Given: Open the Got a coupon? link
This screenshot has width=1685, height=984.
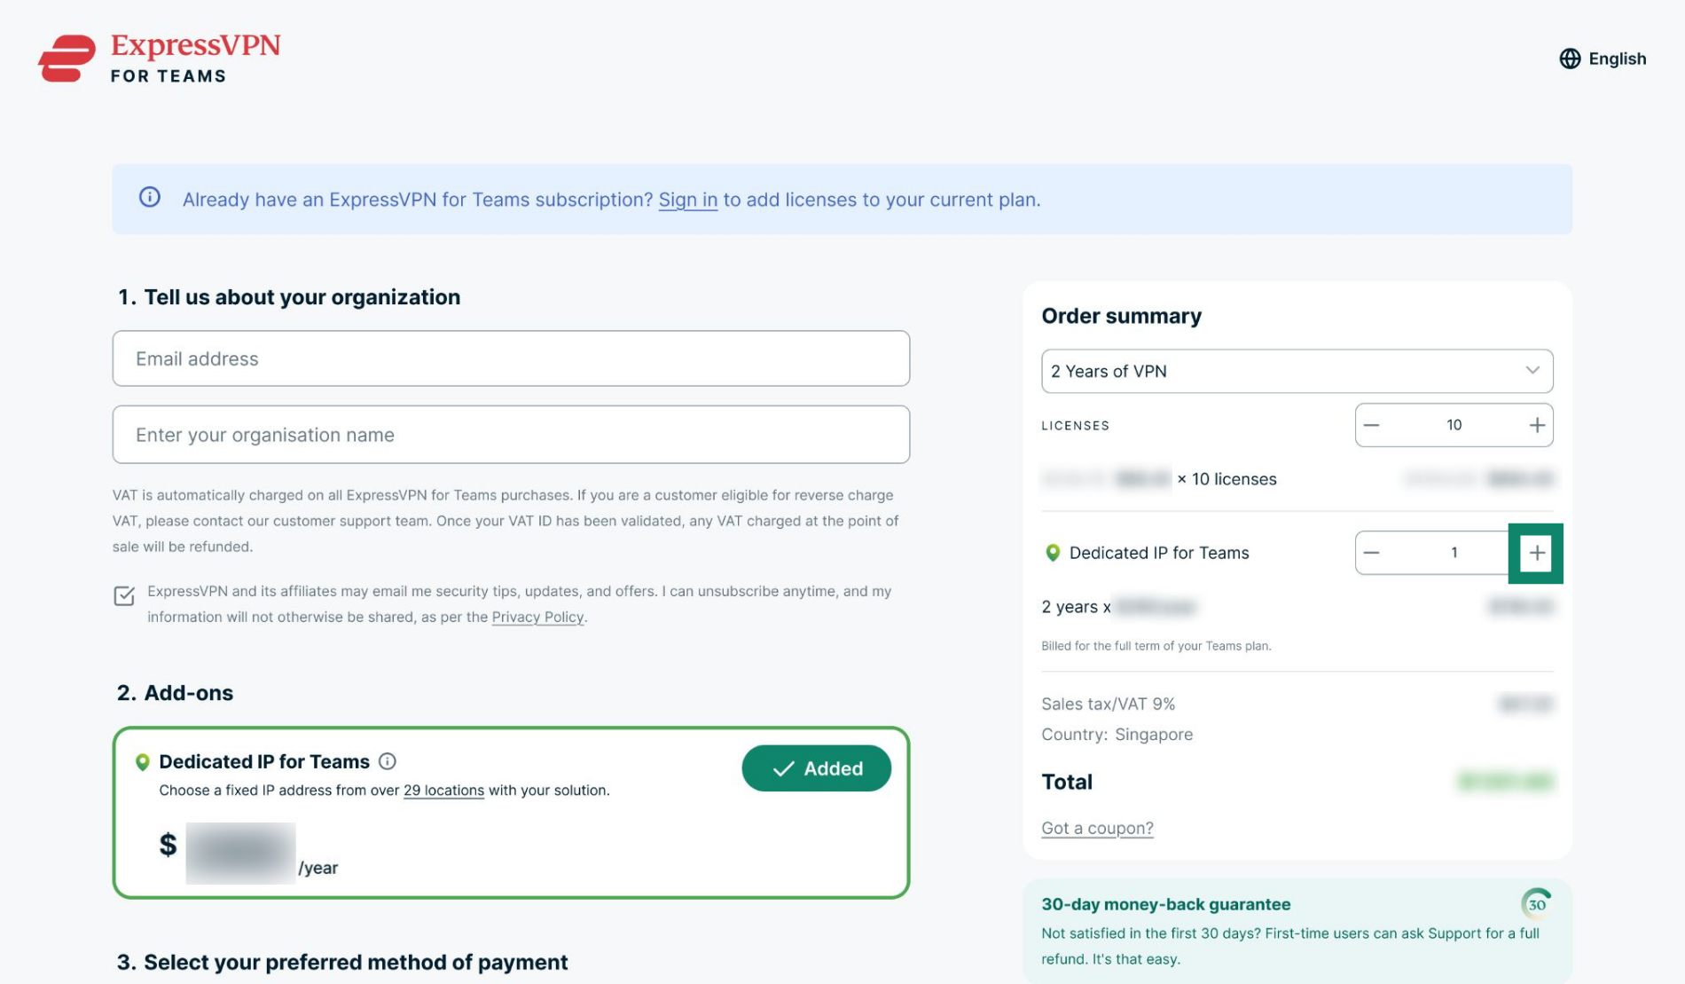Looking at the screenshot, I should [1097, 828].
